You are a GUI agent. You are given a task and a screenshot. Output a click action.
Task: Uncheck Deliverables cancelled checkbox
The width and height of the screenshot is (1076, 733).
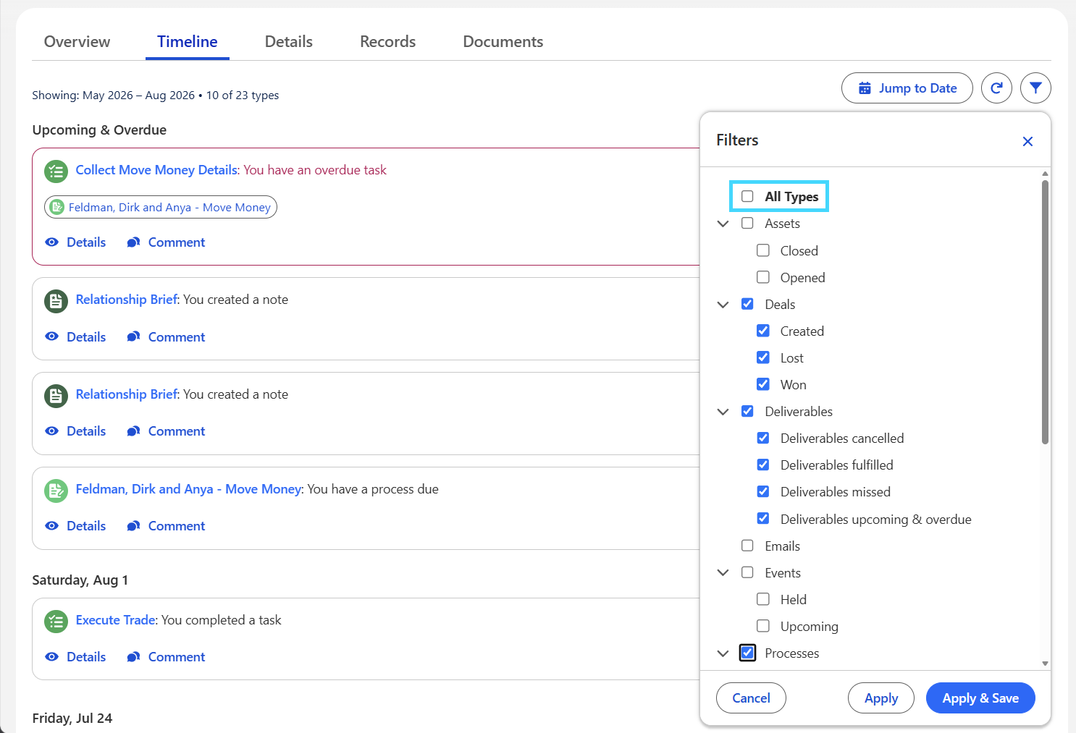coord(763,438)
